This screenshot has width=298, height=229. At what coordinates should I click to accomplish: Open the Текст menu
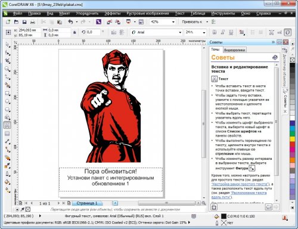tap(180, 13)
